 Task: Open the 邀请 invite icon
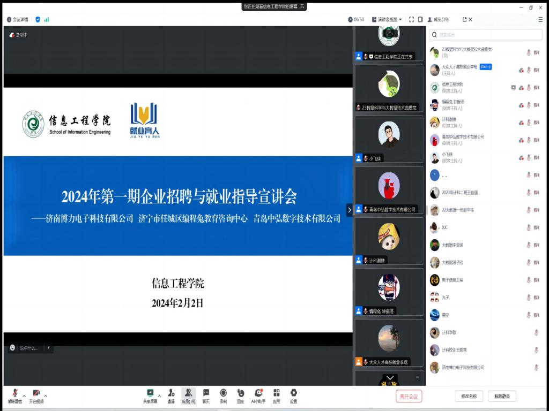tap(171, 395)
